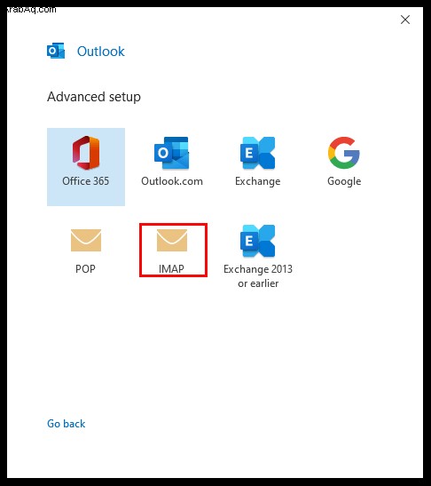Go back to the previous setup step

click(67, 424)
